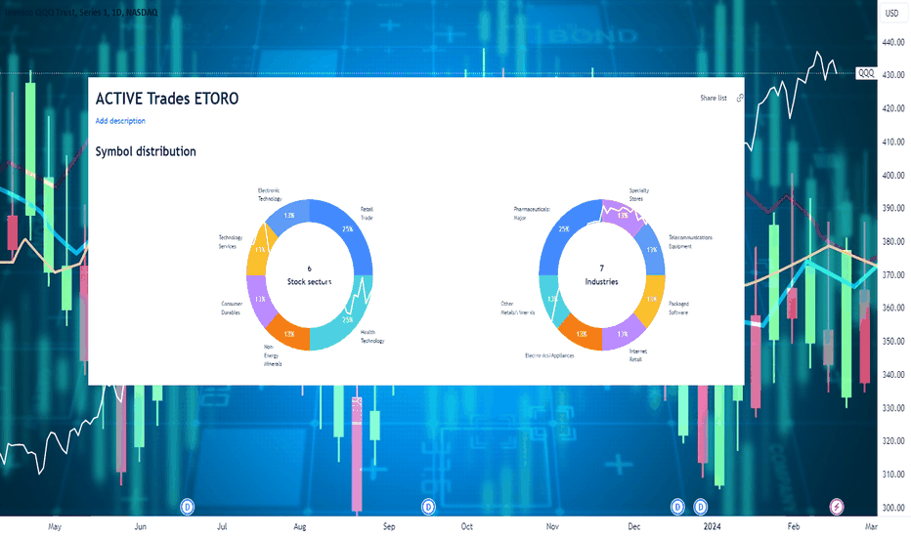Click the Feb label on time axis
The width and height of the screenshot is (911, 537).
pyautogui.click(x=793, y=526)
